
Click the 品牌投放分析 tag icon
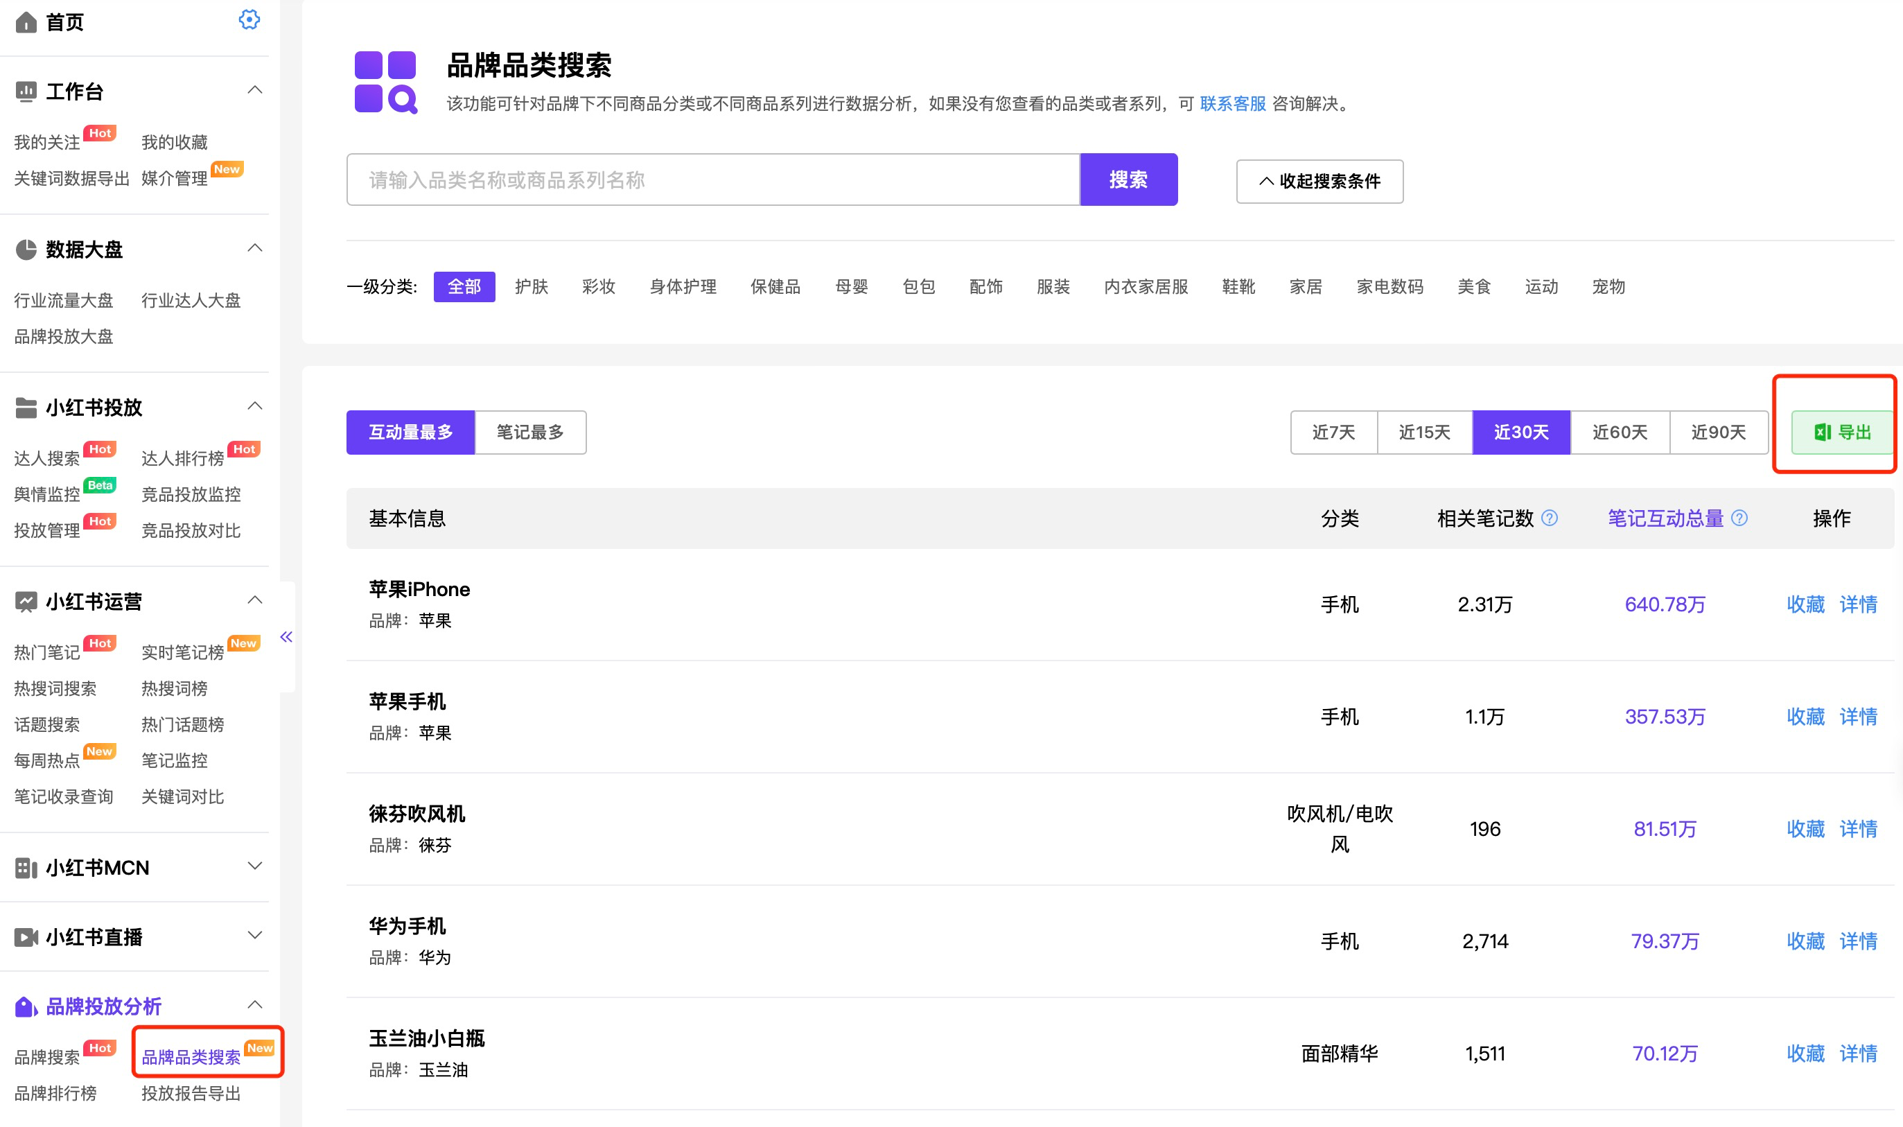[26, 1007]
